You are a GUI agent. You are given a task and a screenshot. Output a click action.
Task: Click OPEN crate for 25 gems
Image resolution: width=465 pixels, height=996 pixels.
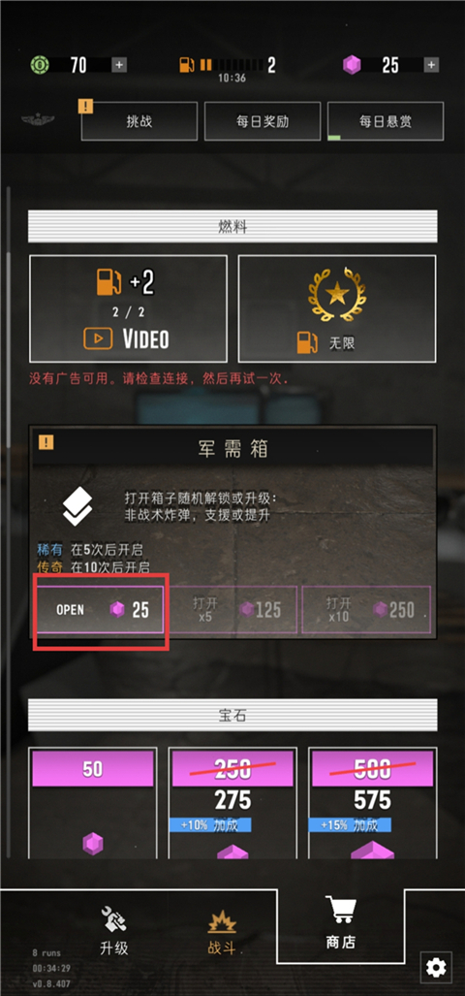pyautogui.click(x=100, y=610)
